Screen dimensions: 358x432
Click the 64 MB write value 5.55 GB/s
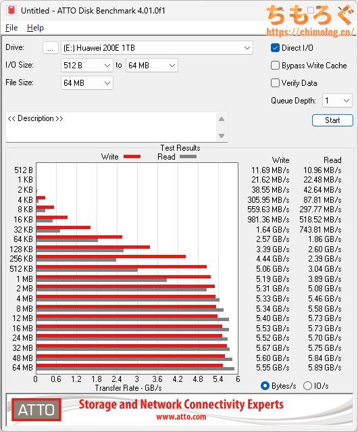pos(273,368)
